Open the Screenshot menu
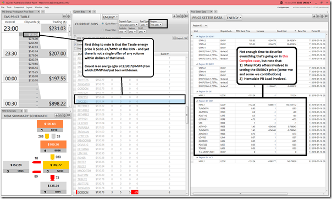The height and width of the screenshot is (199, 332). pos(19,7)
